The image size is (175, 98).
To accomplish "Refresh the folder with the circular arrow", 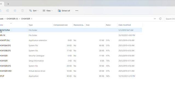I will (160, 19).
